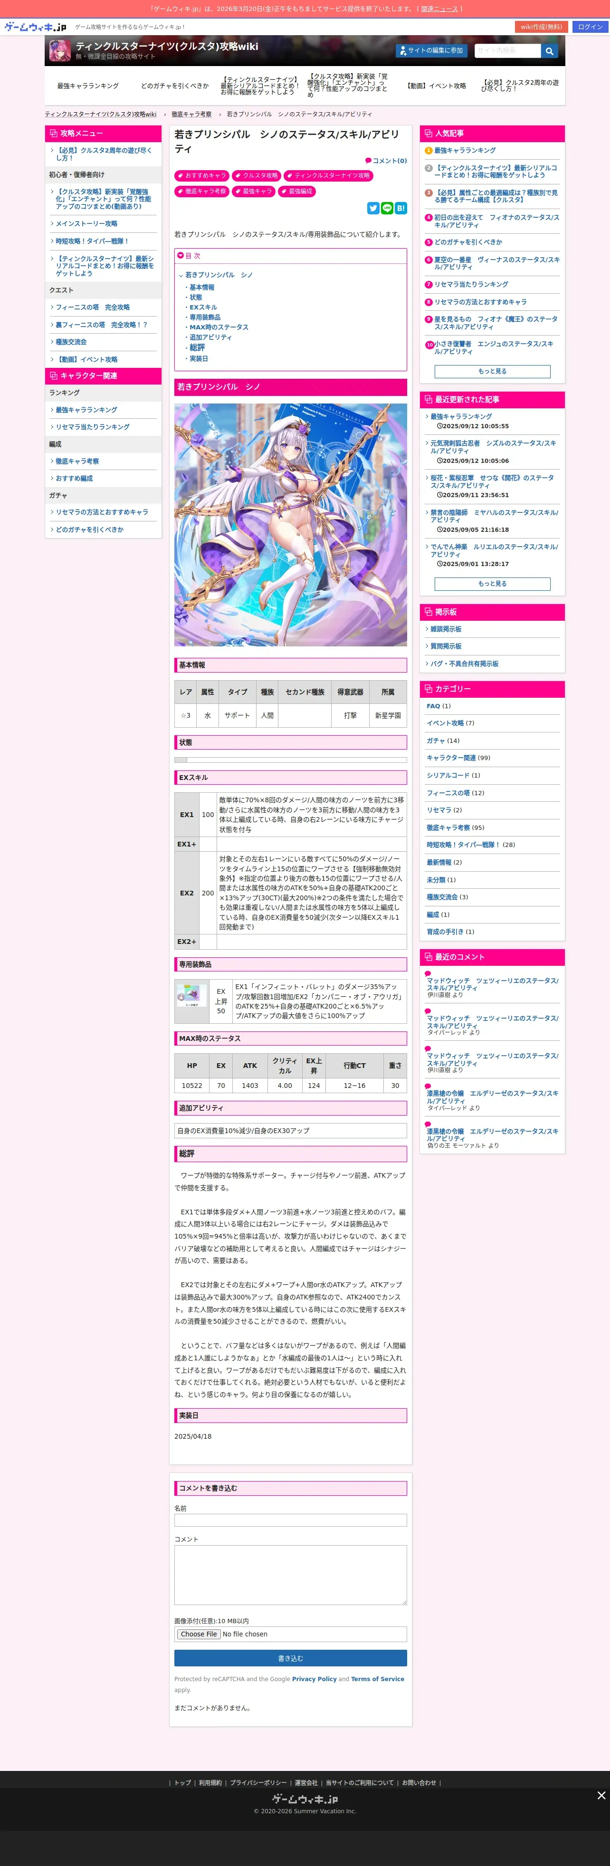
Task: Open FAQ category
Action: [x=433, y=705]
